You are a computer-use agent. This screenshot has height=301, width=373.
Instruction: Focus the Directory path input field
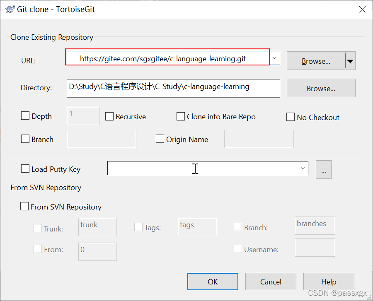coord(173,88)
